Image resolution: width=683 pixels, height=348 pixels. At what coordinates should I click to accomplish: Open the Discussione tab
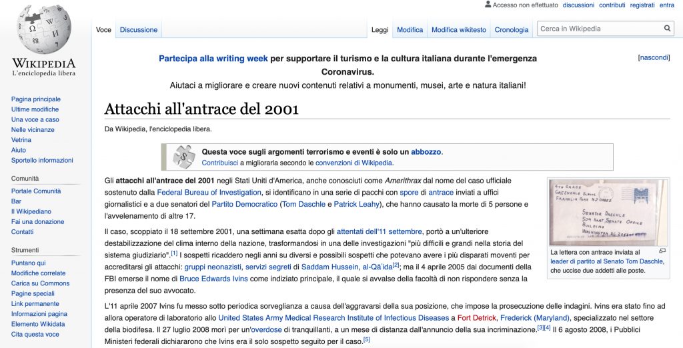click(x=139, y=29)
